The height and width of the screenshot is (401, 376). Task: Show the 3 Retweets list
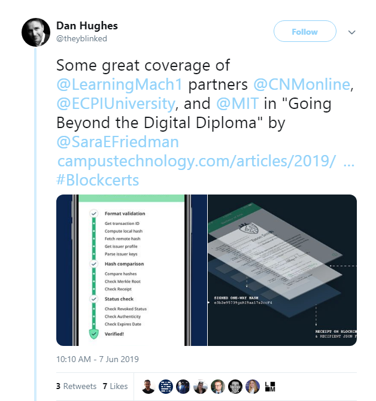tap(76, 386)
